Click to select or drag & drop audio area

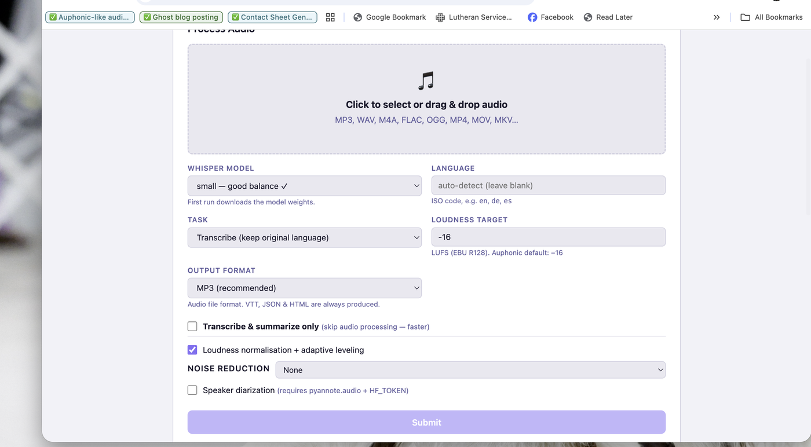pos(426,99)
